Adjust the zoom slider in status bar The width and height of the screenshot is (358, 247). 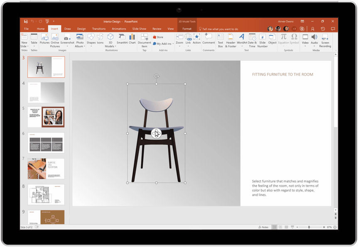(x=309, y=227)
